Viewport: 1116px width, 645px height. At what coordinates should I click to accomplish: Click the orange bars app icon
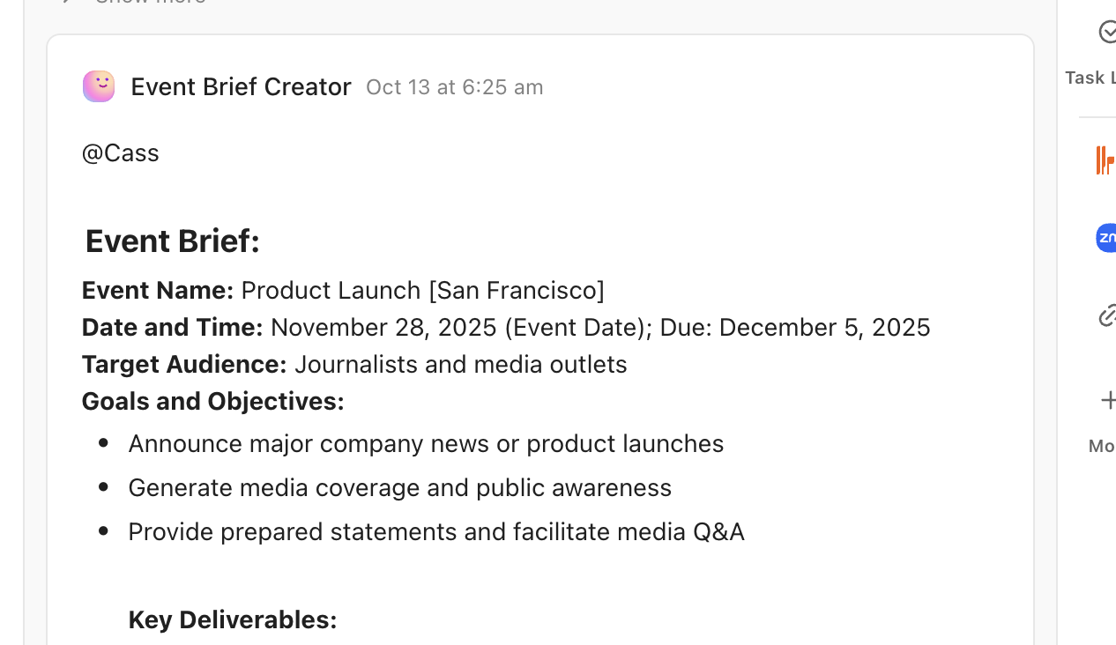point(1105,160)
